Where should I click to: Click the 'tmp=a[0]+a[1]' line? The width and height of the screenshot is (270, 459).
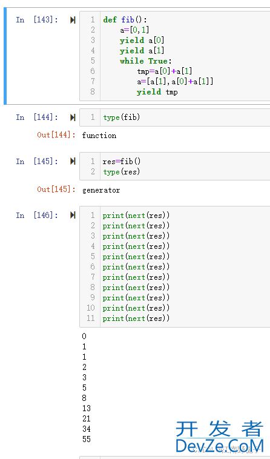pyautogui.click(x=165, y=71)
